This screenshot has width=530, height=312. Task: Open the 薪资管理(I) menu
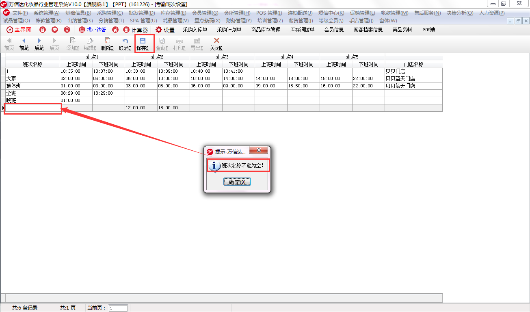(301, 20)
